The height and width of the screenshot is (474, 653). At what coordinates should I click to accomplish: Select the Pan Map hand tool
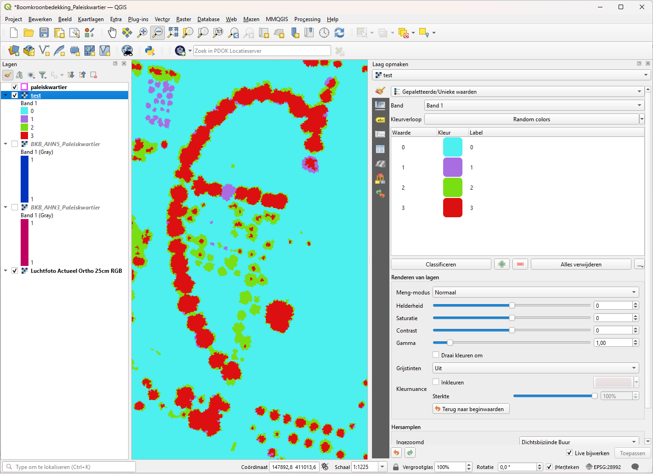[x=112, y=33]
